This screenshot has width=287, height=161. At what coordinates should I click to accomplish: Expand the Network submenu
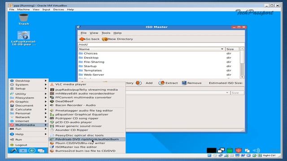(28, 117)
